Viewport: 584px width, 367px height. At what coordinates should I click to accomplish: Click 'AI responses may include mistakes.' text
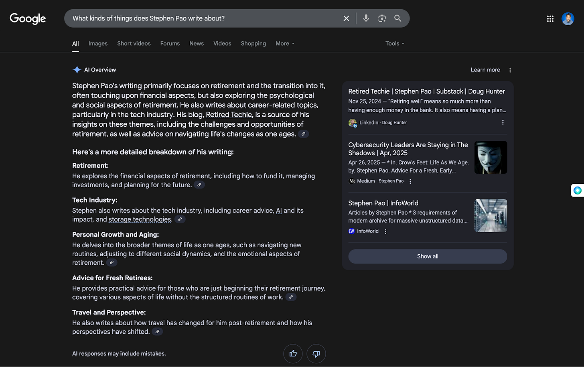(119, 354)
